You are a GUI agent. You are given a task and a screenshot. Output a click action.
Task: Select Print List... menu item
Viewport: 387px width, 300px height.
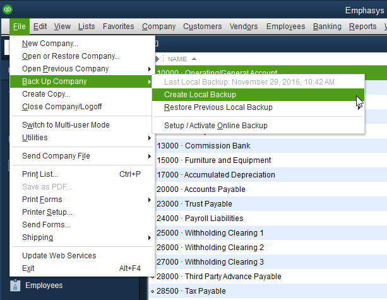[81, 174]
